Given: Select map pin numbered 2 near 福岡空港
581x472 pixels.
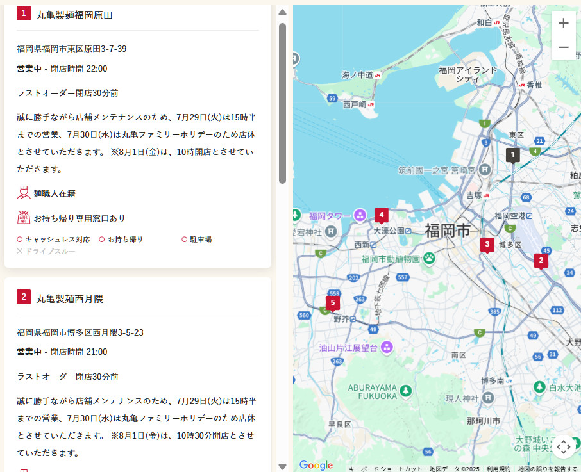Looking at the screenshot, I should 541,261.
